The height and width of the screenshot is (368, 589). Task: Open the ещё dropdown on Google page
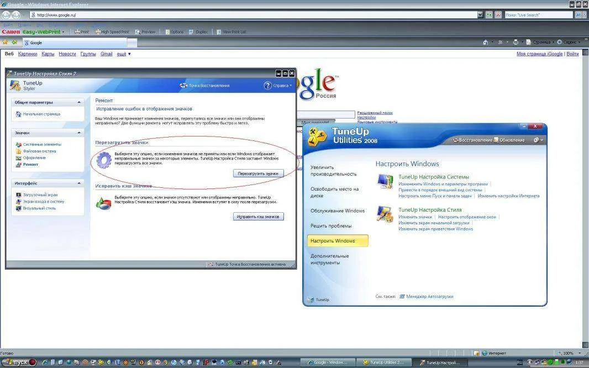[x=129, y=54]
